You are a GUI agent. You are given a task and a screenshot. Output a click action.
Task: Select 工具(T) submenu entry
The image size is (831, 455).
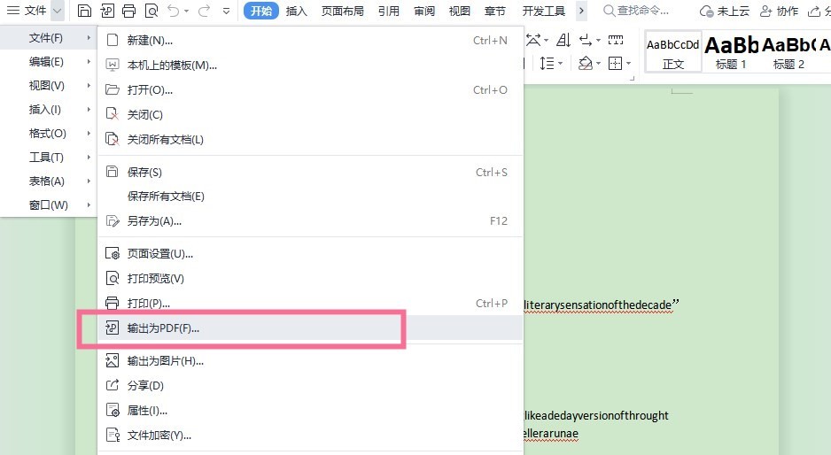point(48,158)
